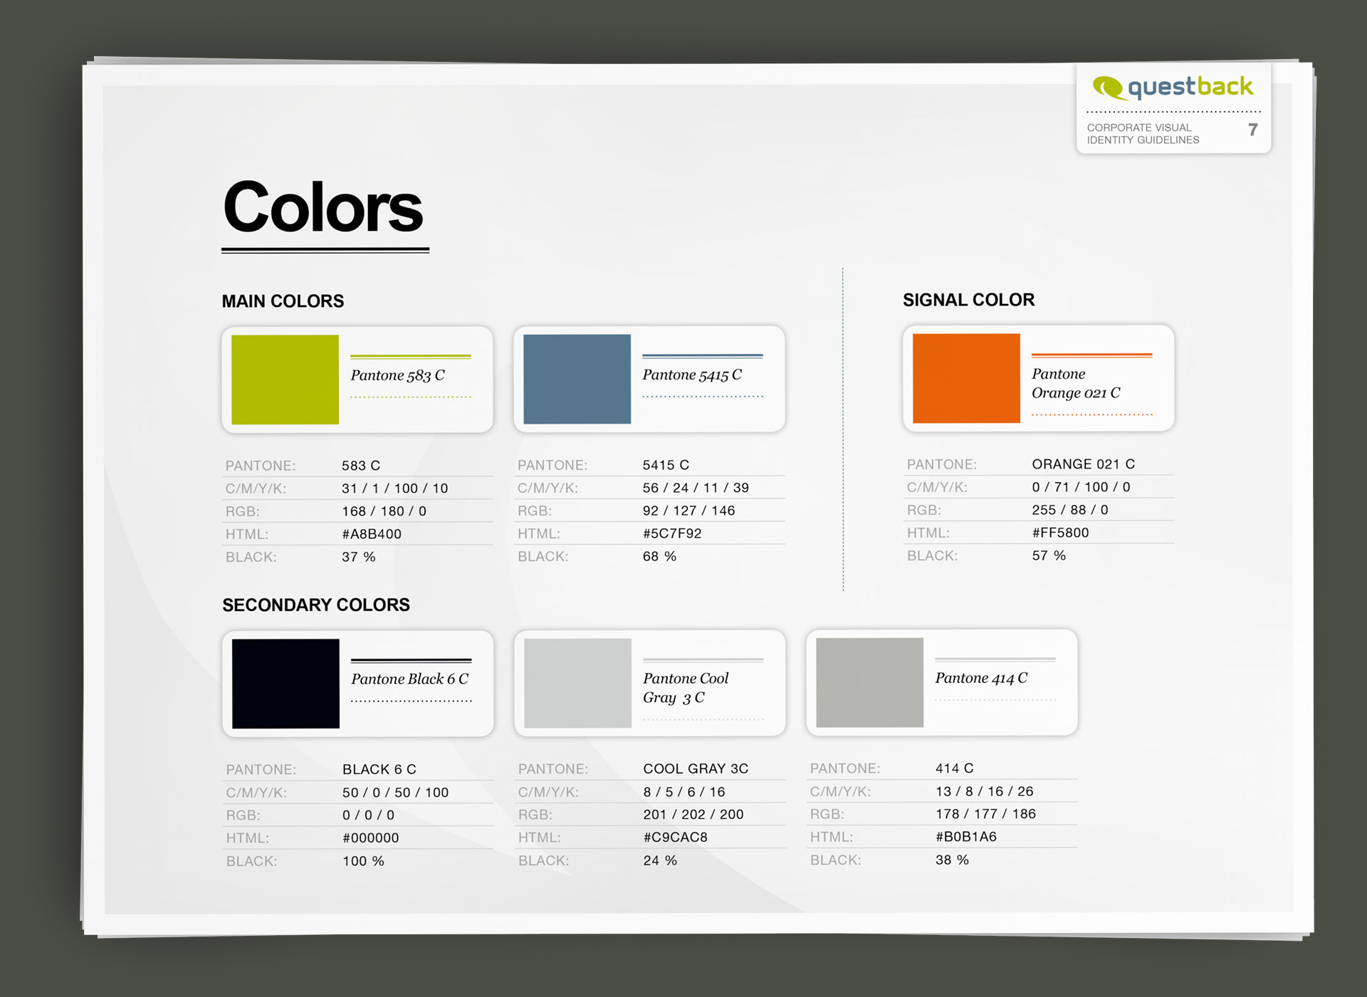Click the Pantone table value 414 C

(955, 768)
